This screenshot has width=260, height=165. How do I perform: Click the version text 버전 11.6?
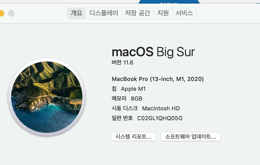point(122,62)
